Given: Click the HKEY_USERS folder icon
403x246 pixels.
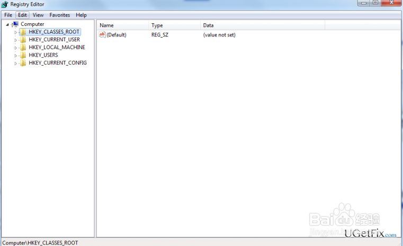Looking at the screenshot, I should coord(23,55).
